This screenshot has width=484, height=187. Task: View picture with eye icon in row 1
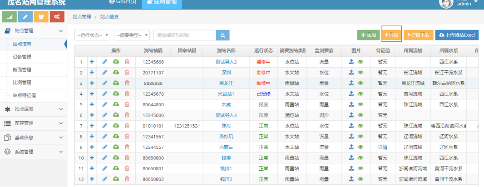(361, 62)
